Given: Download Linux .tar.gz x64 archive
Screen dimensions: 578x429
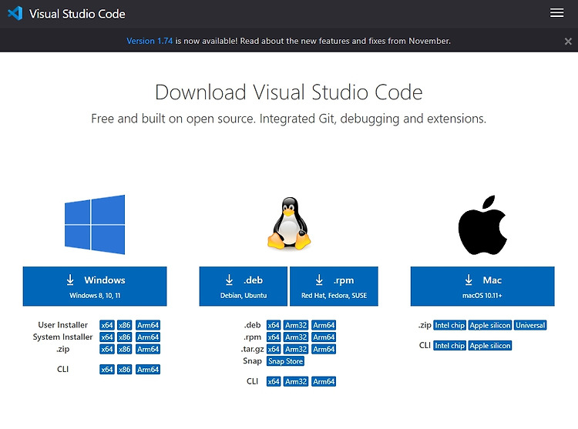Looking at the screenshot, I should click(274, 349).
